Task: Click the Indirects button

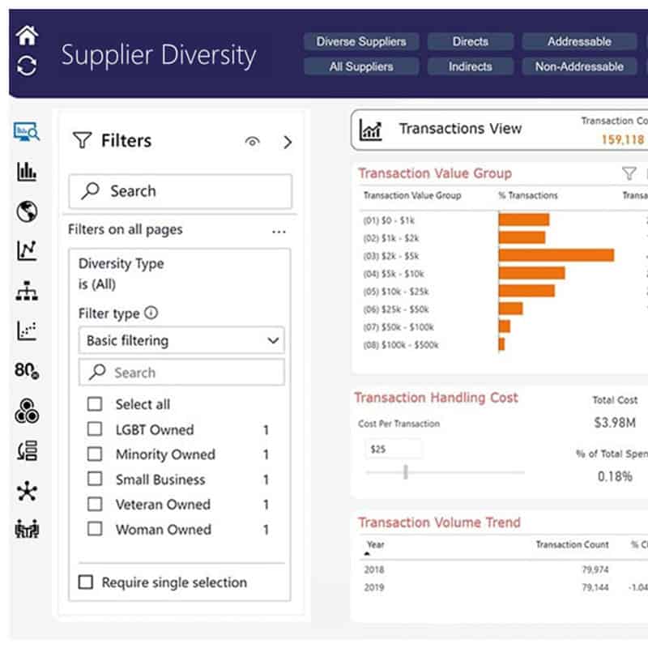Action: point(470,66)
